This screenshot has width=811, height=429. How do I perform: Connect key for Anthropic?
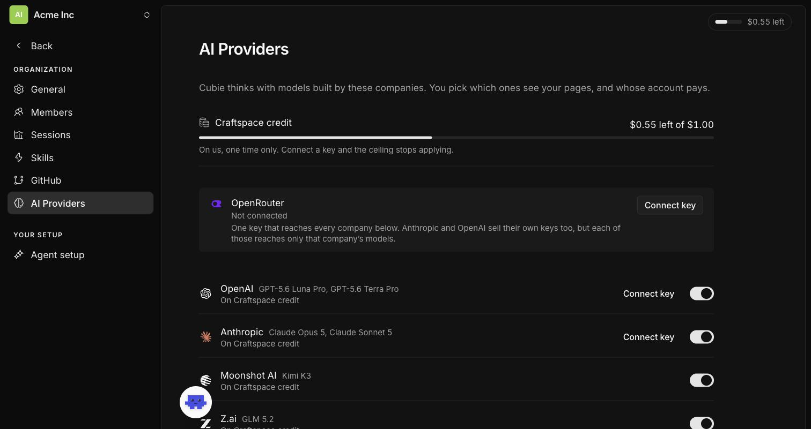(648, 337)
